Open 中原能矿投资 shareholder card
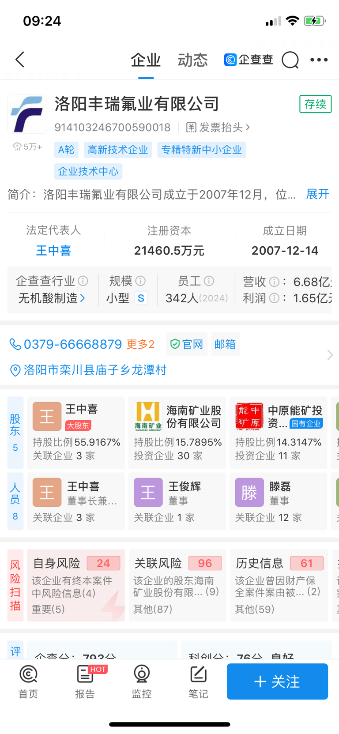 pos(279,433)
